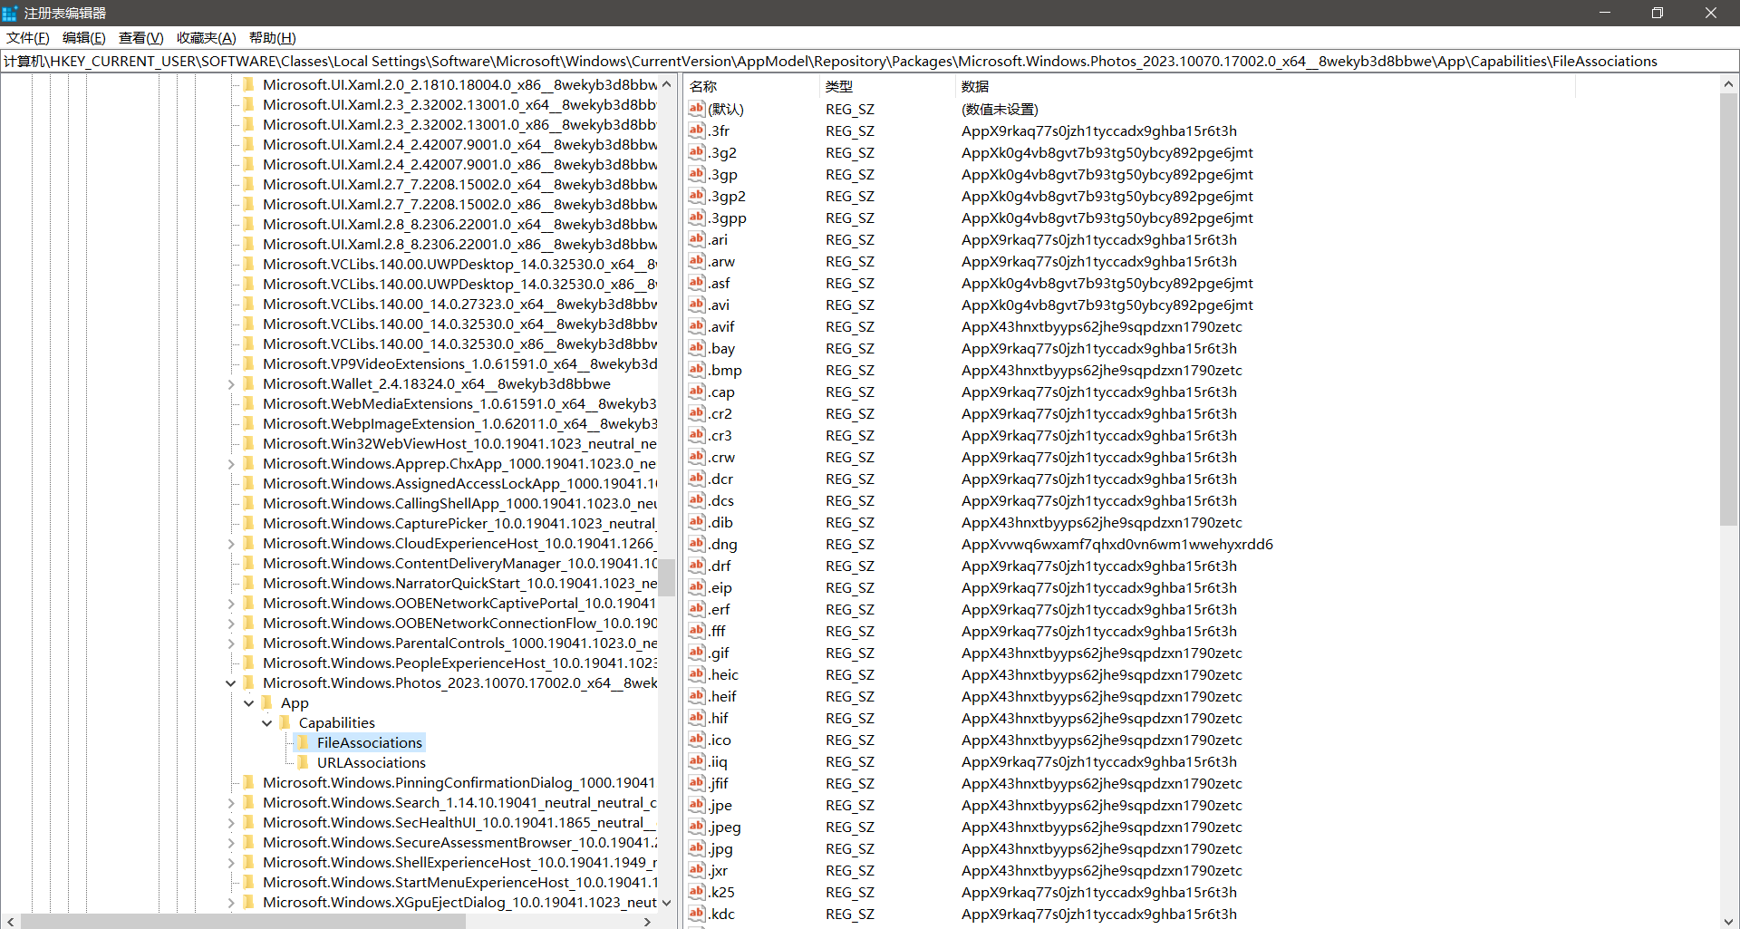
Task: Select the .fff value icon
Action: coord(696,631)
